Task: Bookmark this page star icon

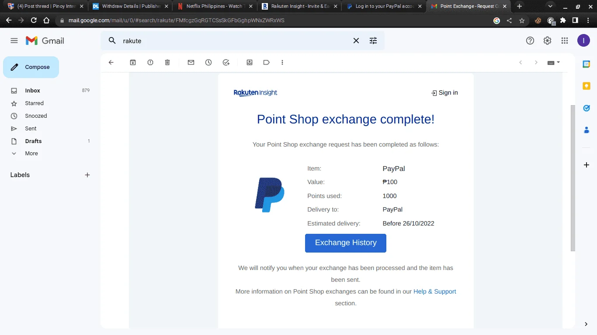Action: click(522, 21)
